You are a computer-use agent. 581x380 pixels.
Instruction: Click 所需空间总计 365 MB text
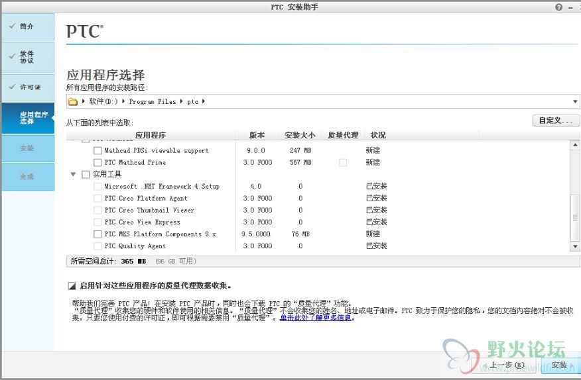tap(108, 261)
